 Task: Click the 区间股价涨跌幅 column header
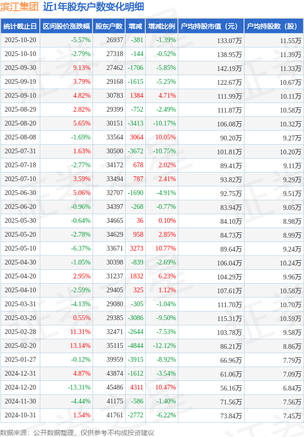click(66, 26)
